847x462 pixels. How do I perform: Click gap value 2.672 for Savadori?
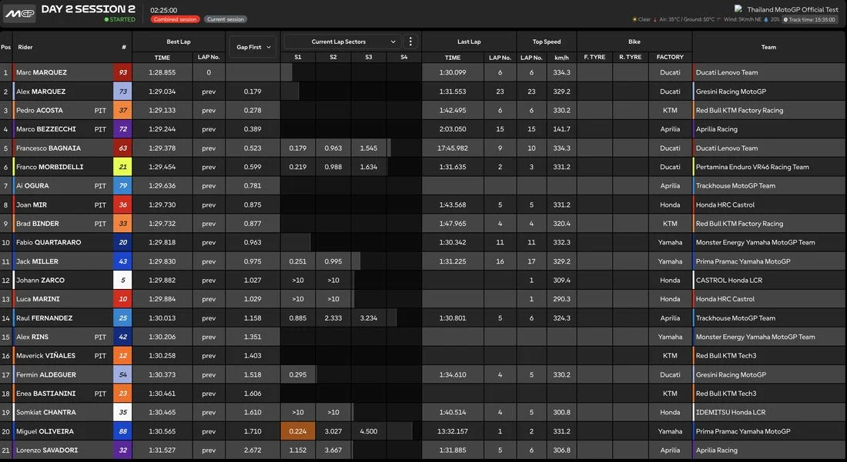[x=253, y=450]
